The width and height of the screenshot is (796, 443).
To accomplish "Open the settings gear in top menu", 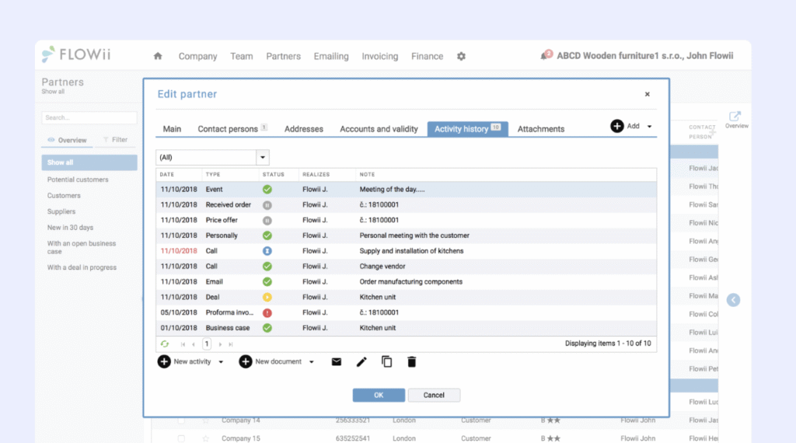I will 461,56.
